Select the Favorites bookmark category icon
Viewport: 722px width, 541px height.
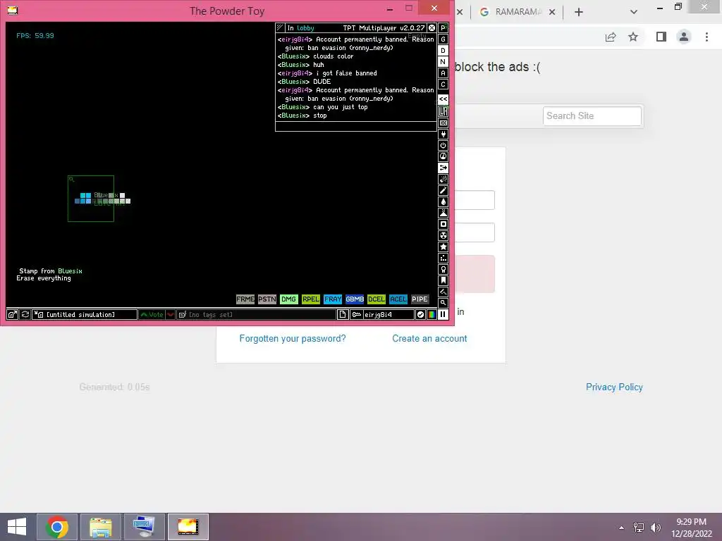(443, 280)
